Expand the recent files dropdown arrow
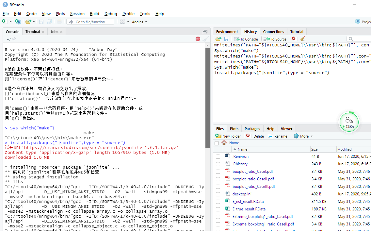371x231 pixels. click(34, 22)
